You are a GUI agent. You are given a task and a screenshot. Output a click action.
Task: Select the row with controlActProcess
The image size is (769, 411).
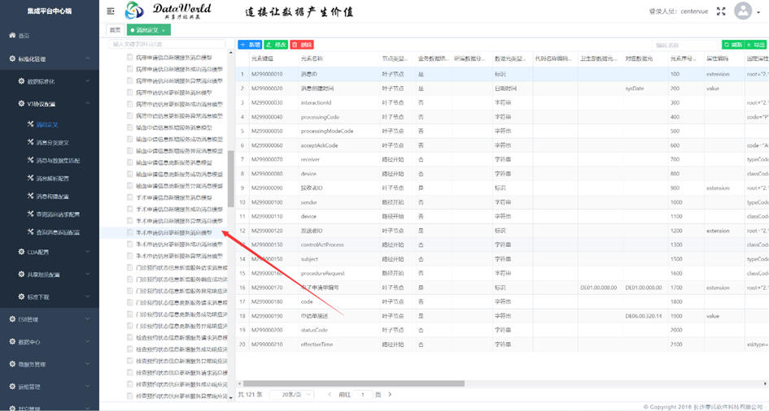click(x=502, y=244)
